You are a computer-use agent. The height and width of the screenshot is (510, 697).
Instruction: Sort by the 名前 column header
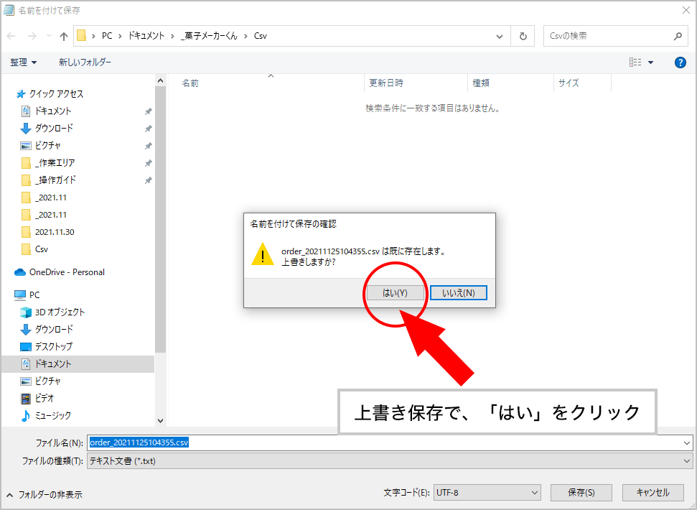click(x=190, y=83)
